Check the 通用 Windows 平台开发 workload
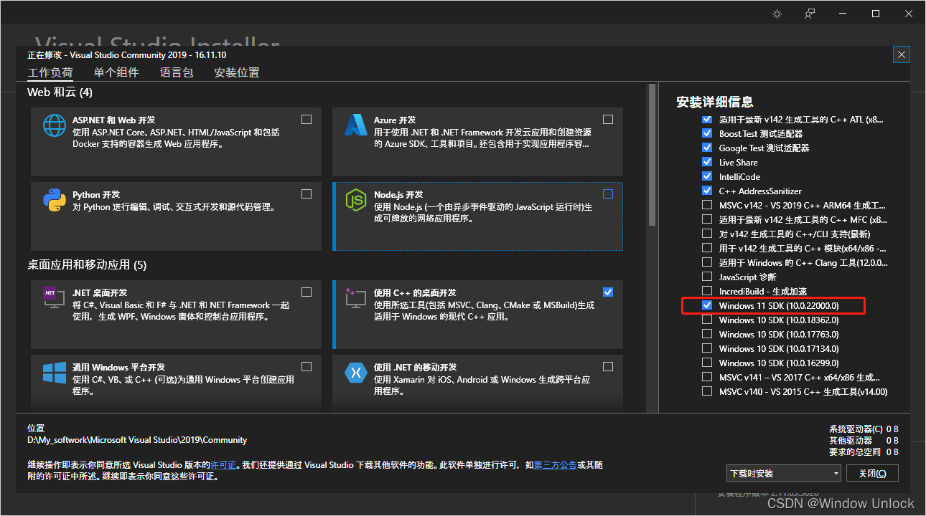 (x=307, y=366)
